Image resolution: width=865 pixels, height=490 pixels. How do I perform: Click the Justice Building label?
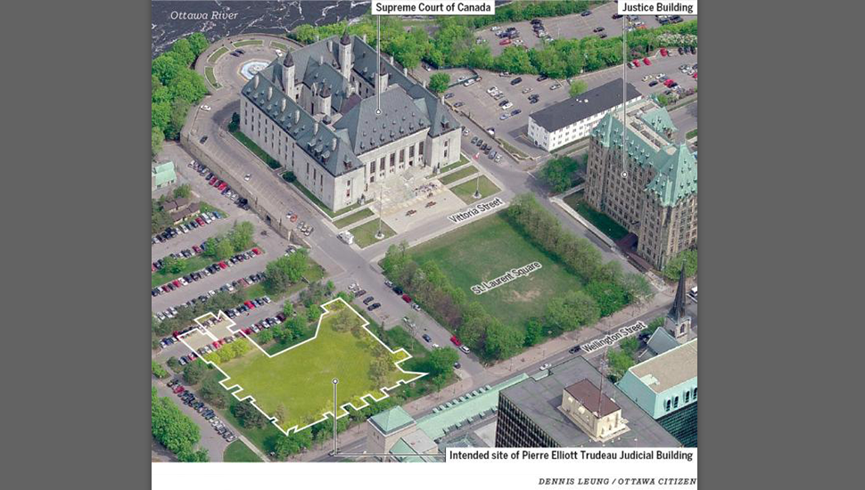pyautogui.click(x=659, y=8)
